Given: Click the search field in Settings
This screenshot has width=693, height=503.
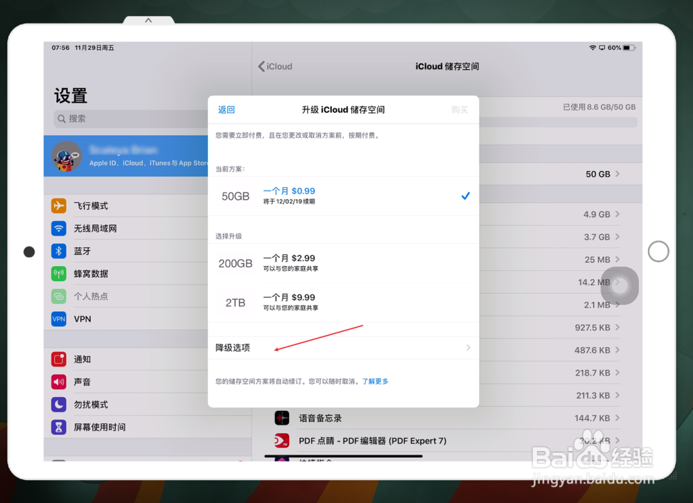Looking at the screenshot, I should pyautogui.click(x=131, y=119).
